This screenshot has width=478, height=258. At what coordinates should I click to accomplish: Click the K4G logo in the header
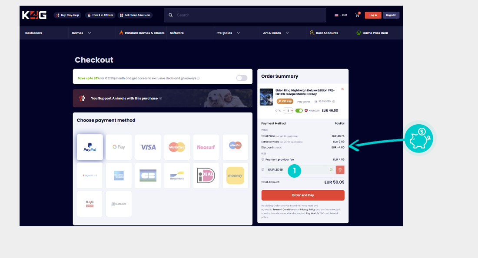click(34, 15)
